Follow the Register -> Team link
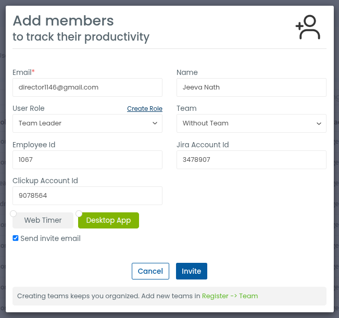This screenshot has width=339, height=318. click(x=230, y=296)
